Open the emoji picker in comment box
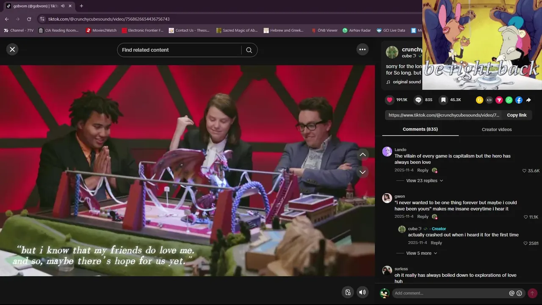Screen dimensions: 542x305 coord(519,293)
